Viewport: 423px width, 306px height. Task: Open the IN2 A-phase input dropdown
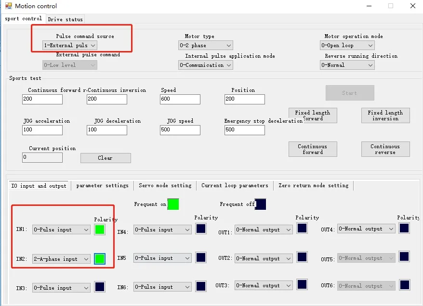[x=61, y=259]
